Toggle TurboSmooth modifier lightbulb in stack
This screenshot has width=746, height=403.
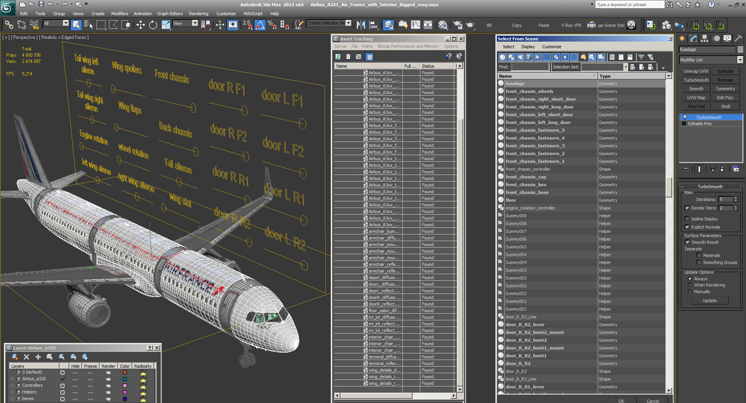coord(685,117)
